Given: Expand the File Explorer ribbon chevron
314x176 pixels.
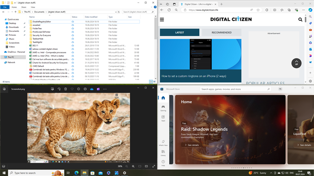Looking at the screenshot, I should [151, 7].
